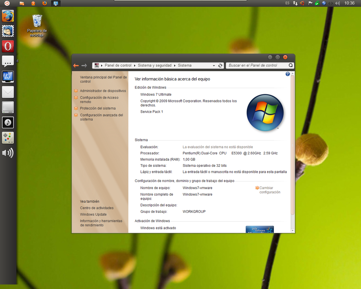Open the Ubuntu logo start button
361x289 pixels.
[x=7, y=3]
